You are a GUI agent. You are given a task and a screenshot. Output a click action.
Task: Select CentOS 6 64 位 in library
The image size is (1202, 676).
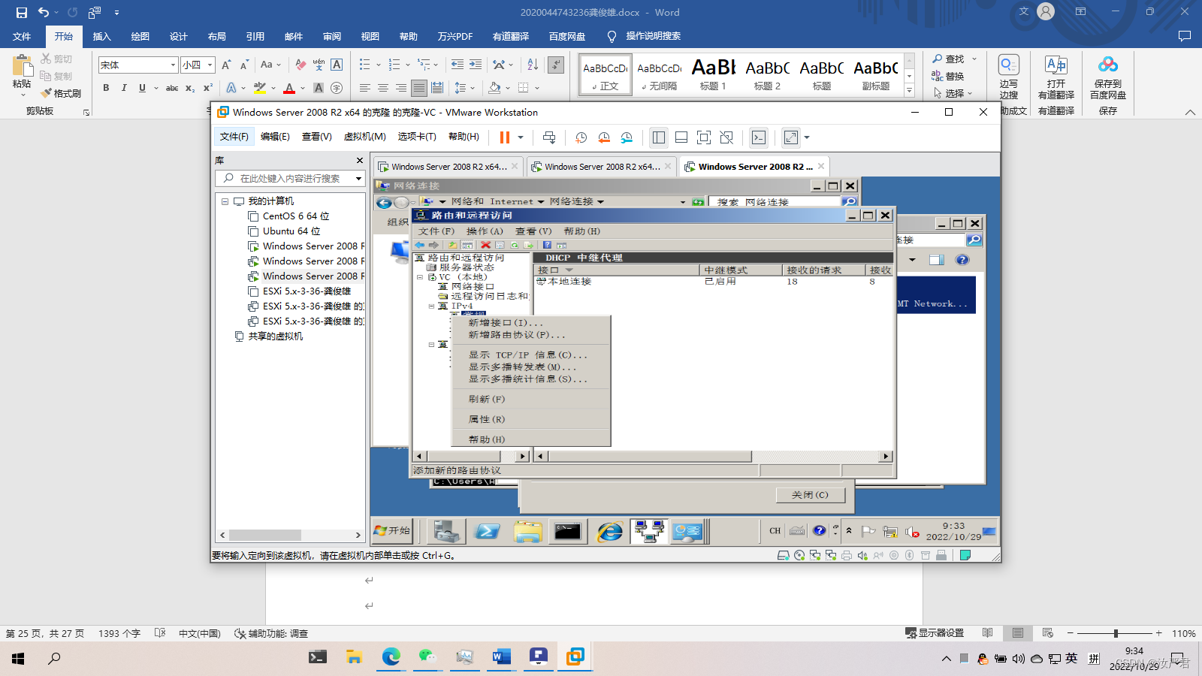[295, 216]
